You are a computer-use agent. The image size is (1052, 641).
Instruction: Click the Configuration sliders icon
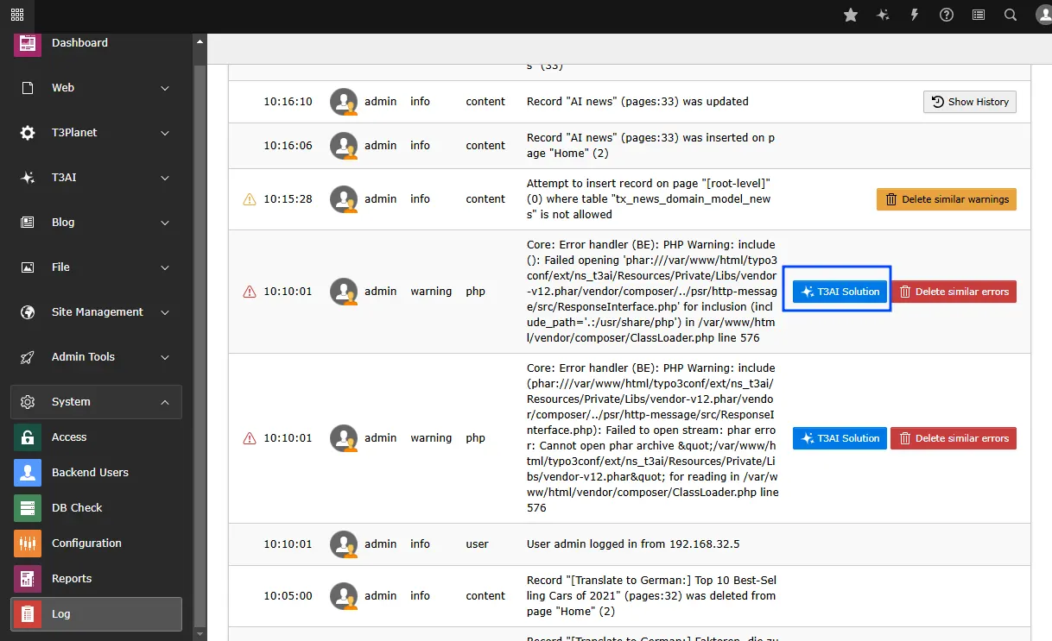point(28,544)
